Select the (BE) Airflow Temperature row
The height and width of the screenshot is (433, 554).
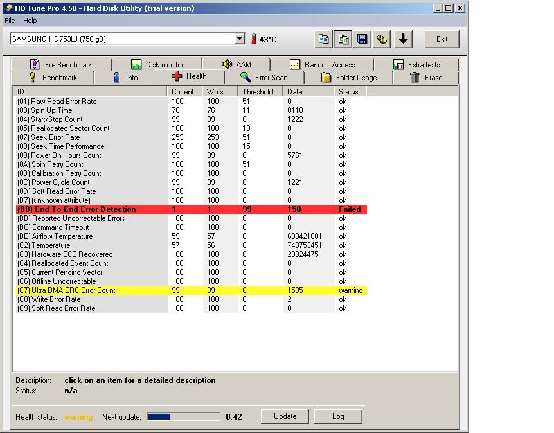click(192, 236)
